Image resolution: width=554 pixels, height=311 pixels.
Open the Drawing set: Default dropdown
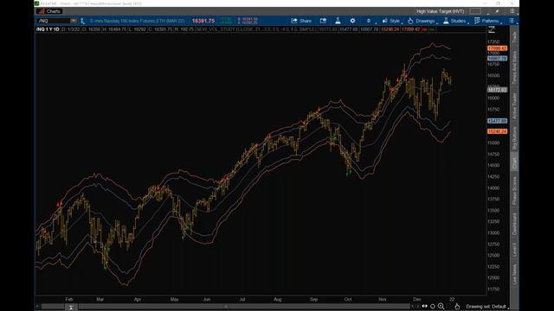[x=486, y=307]
